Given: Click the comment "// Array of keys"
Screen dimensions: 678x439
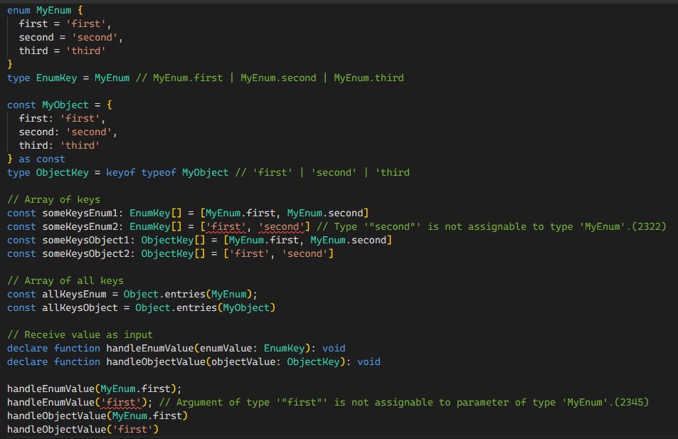Looking at the screenshot, I should coord(53,199).
